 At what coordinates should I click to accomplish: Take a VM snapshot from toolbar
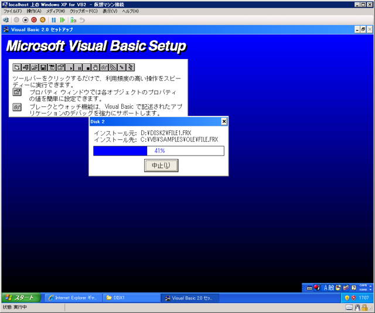73,20
